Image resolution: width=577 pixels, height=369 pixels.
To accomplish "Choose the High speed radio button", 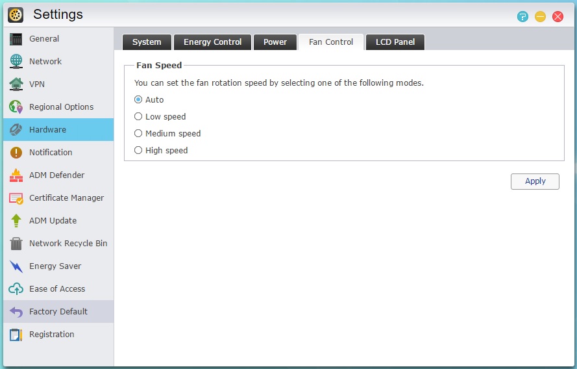I will pyautogui.click(x=138, y=150).
